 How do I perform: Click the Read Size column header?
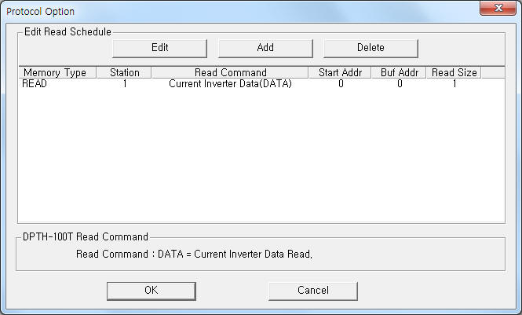point(454,72)
